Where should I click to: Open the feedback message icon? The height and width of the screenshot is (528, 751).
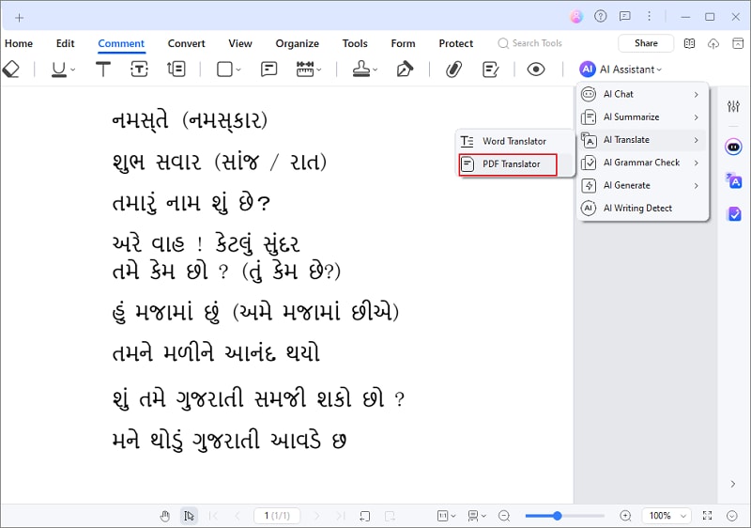pos(624,17)
